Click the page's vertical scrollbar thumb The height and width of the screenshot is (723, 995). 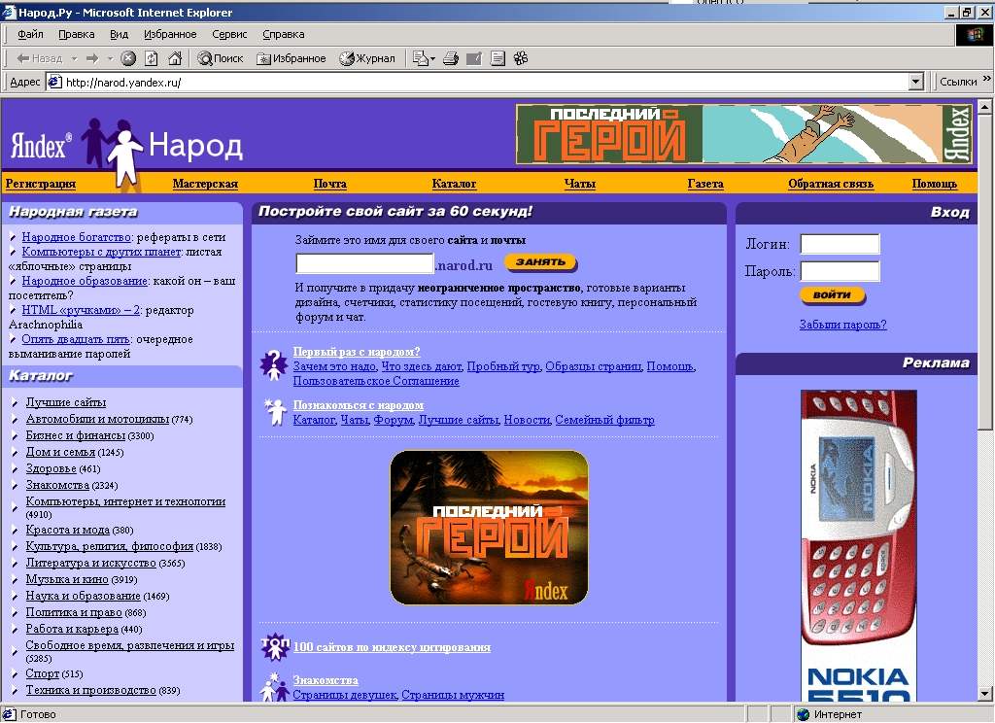click(985, 273)
